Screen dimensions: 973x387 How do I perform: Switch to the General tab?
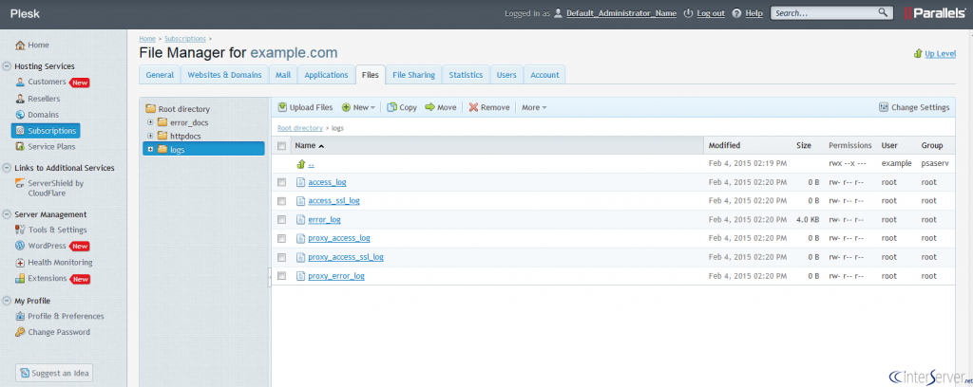[x=160, y=74]
